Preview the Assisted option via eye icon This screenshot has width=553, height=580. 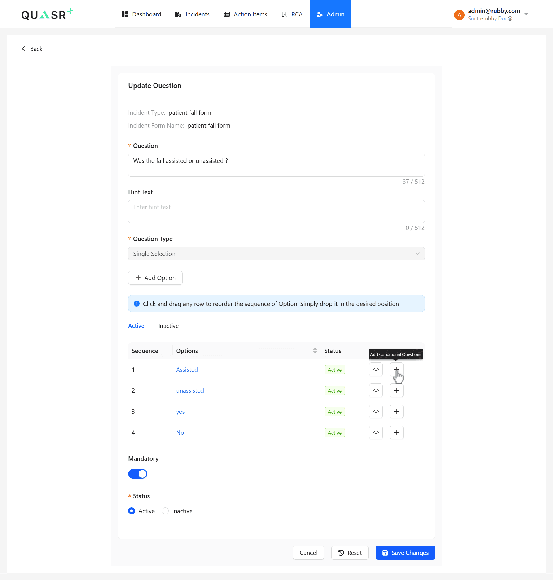[376, 369]
